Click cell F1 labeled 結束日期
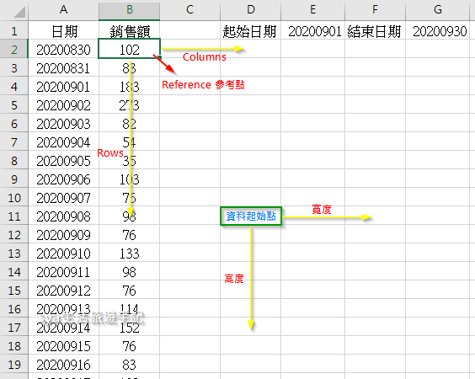Image resolution: width=475 pixels, height=379 pixels. (x=375, y=31)
